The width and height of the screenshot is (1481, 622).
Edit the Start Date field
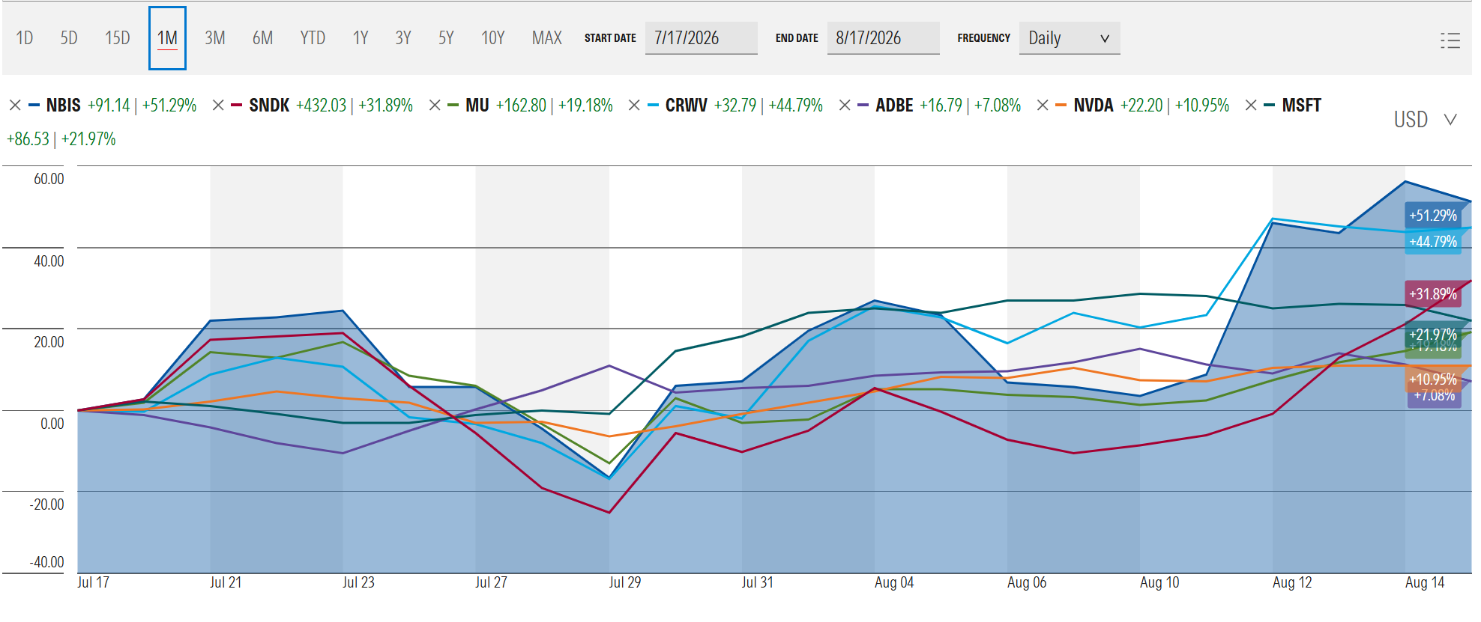[x=702, y=38]
